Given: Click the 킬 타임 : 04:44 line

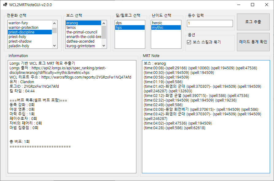Looking at the screenshot, I should (22, 91).
